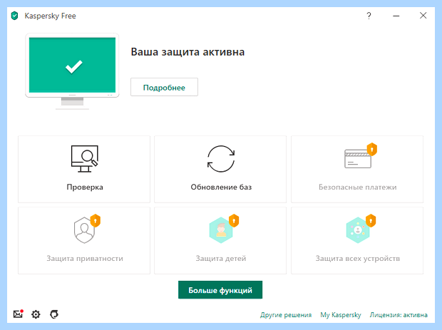Open support headset icon
This screenshot has width=442, height=330.
[x=54, y=314]
